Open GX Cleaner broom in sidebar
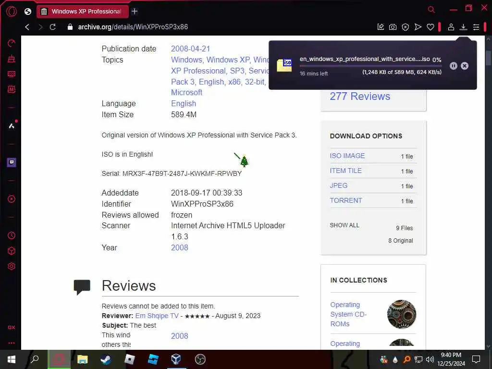Image resolution: width=492 pixels, height=369 pixels. click(x=12, y=59)
